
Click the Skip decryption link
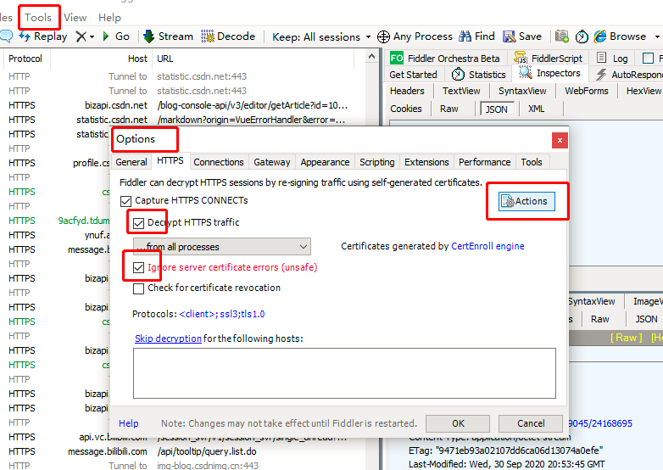168,339
